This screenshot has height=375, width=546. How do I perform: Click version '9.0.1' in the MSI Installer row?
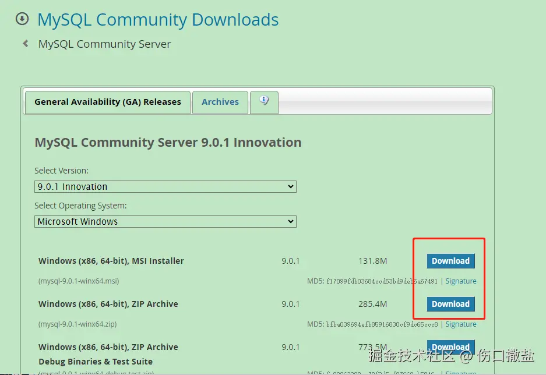pyautogui.click(x=290, y=261)
